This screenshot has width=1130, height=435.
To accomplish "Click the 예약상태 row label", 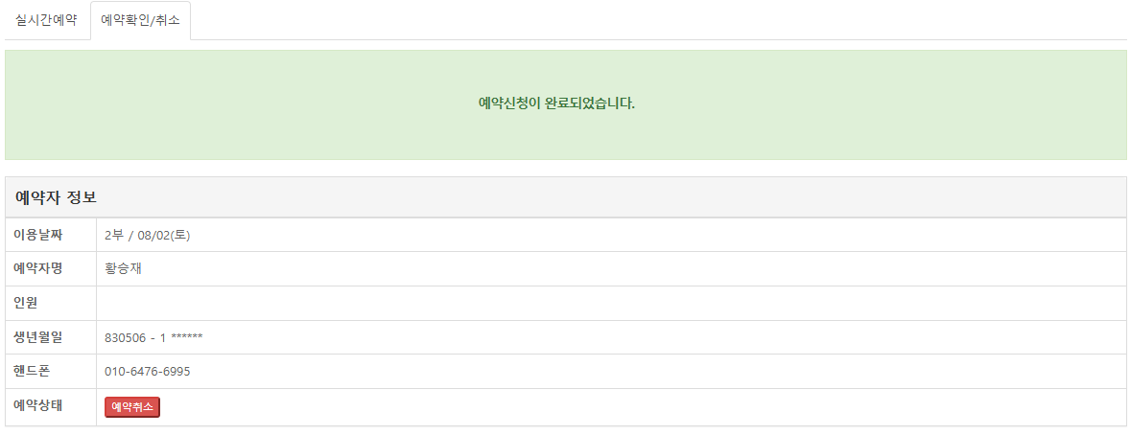I will 38,405.
